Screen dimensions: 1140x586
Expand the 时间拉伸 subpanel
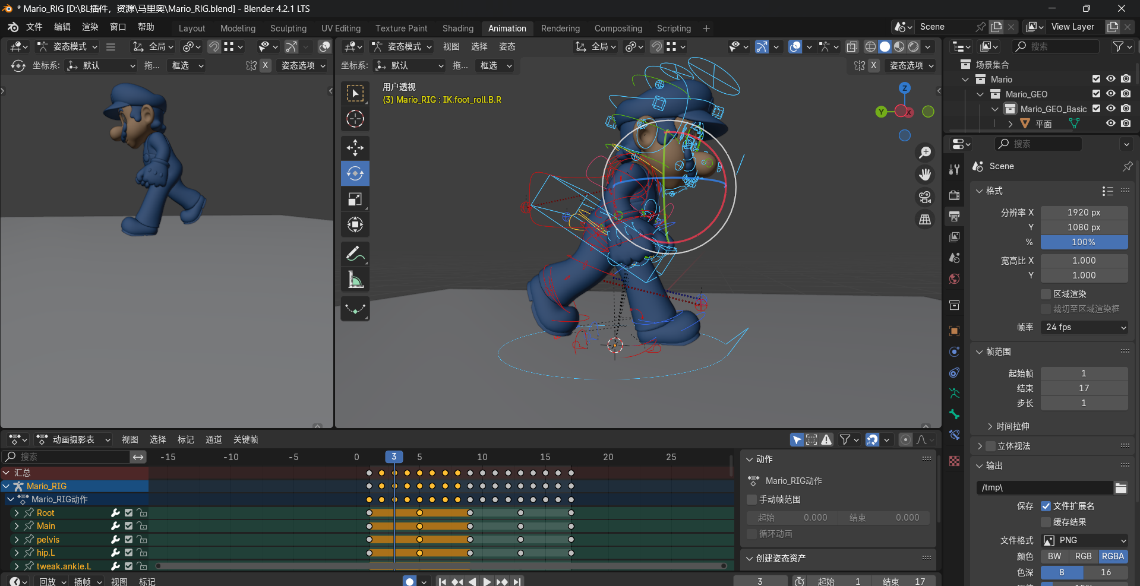coord(1008,426)
